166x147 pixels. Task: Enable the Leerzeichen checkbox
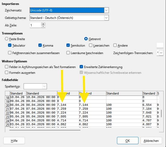pos(91,46)
